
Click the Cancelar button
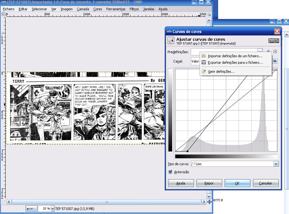[266, 183]
